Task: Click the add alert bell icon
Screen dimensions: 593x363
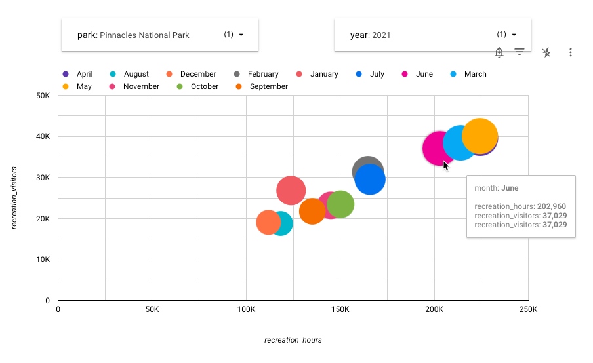Action: pyautogui.click(x=499, y=52)
